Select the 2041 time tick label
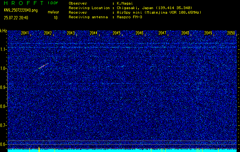 click(25, 33)
